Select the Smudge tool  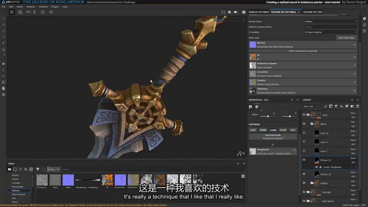4,43
